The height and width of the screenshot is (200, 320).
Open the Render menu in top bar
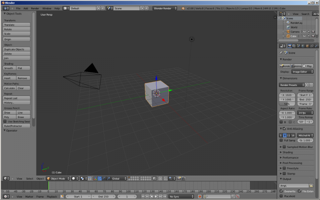(35, 8)
